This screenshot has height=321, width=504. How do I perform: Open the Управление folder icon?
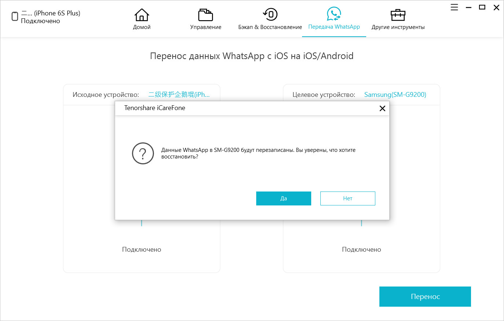pyautogui.click(x=206, y=15)
